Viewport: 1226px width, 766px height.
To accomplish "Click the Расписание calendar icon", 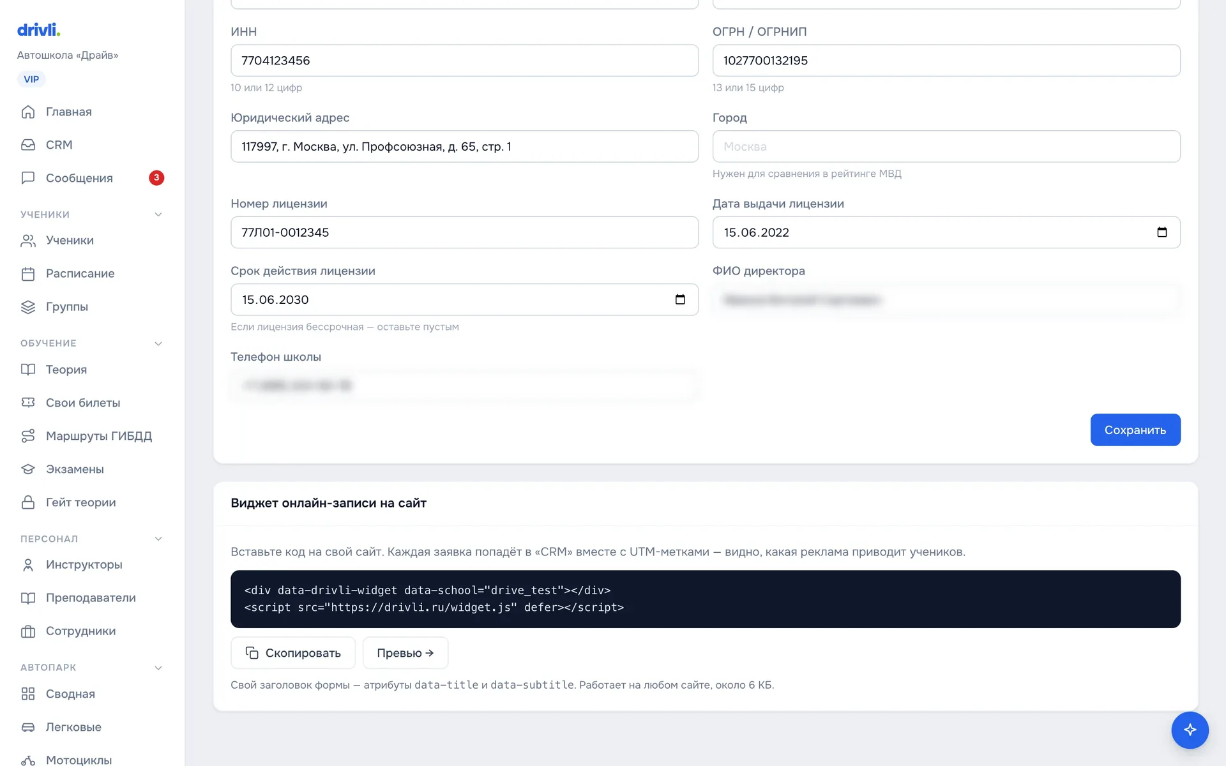I will point(28,274).
